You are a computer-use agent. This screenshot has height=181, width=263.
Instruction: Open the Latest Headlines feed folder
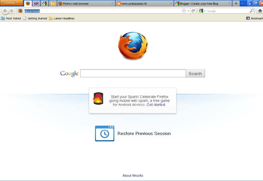tap(62, 18)
